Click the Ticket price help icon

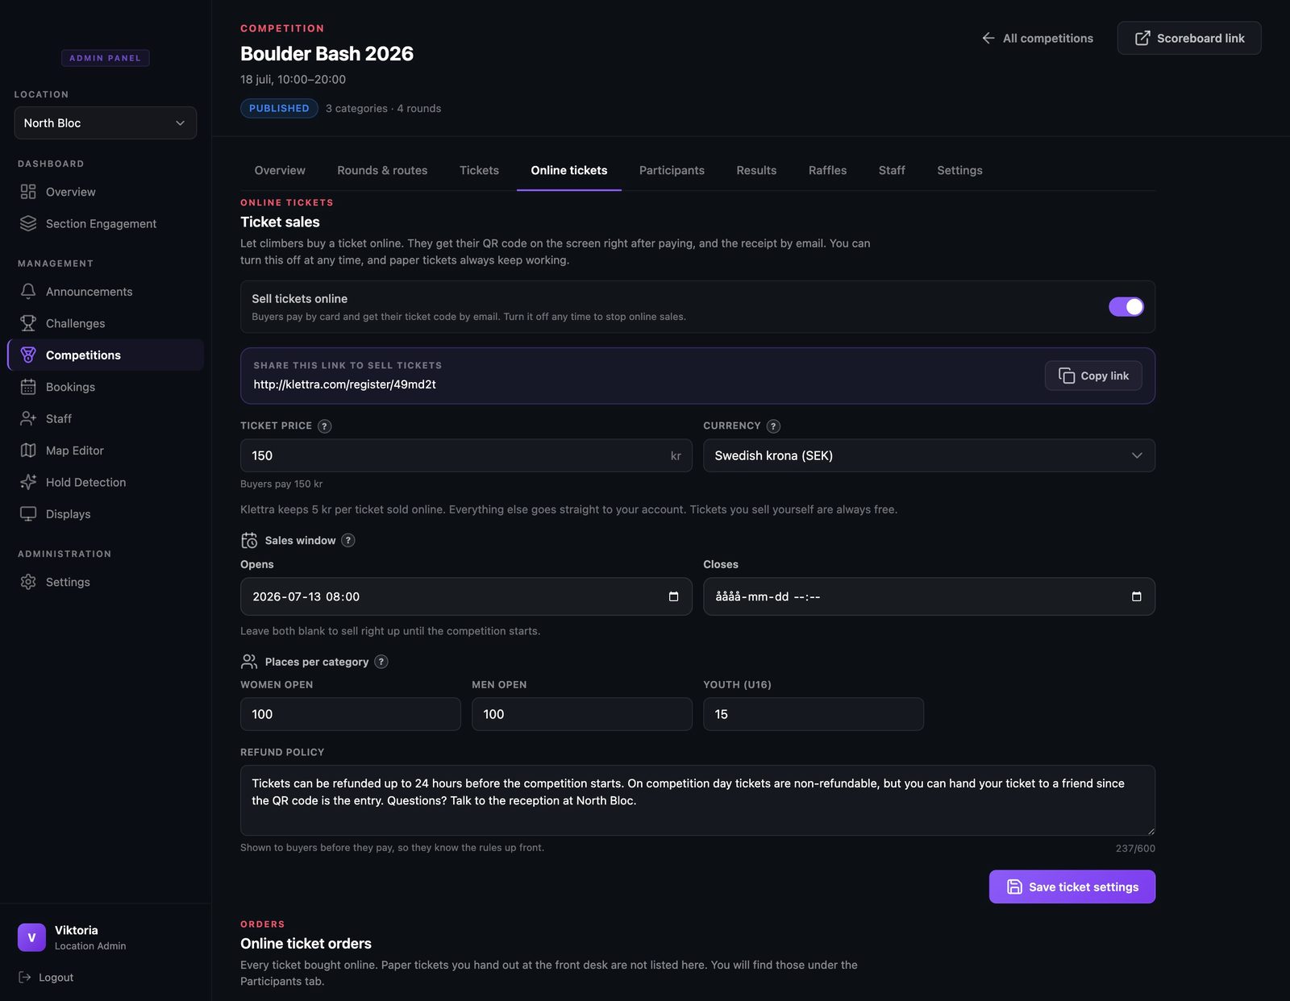[325, 426]
